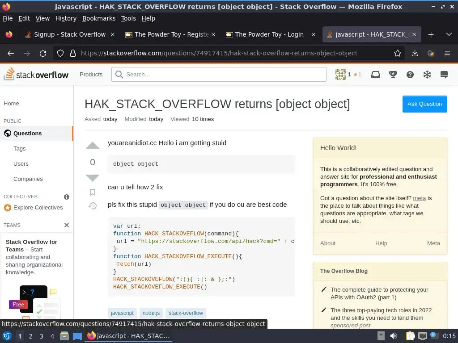Click the stack-overflow tag
Viewport: 458px width, 343px height.
186,313
